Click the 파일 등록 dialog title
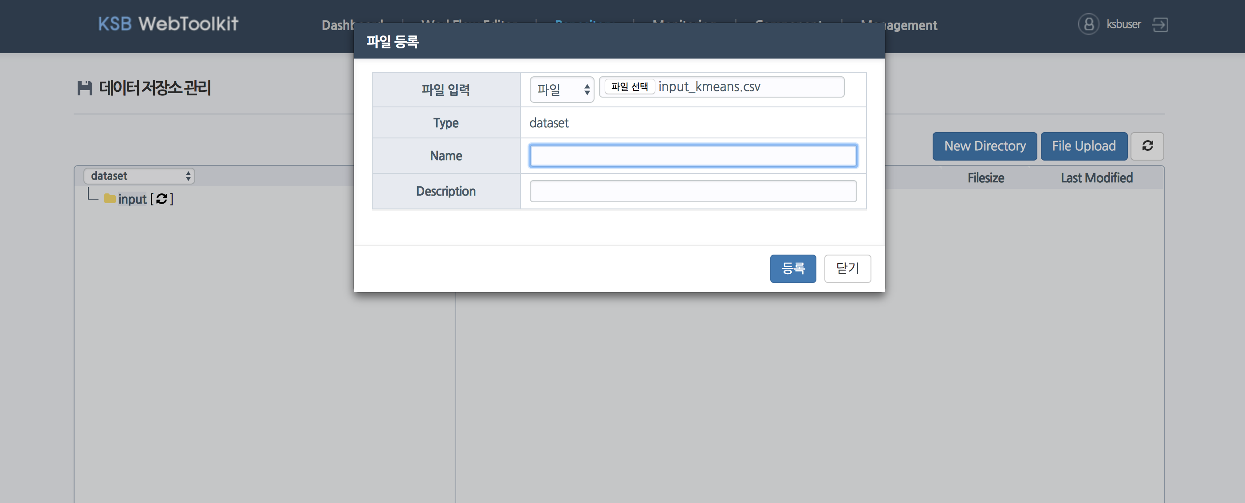 point(392,42)
